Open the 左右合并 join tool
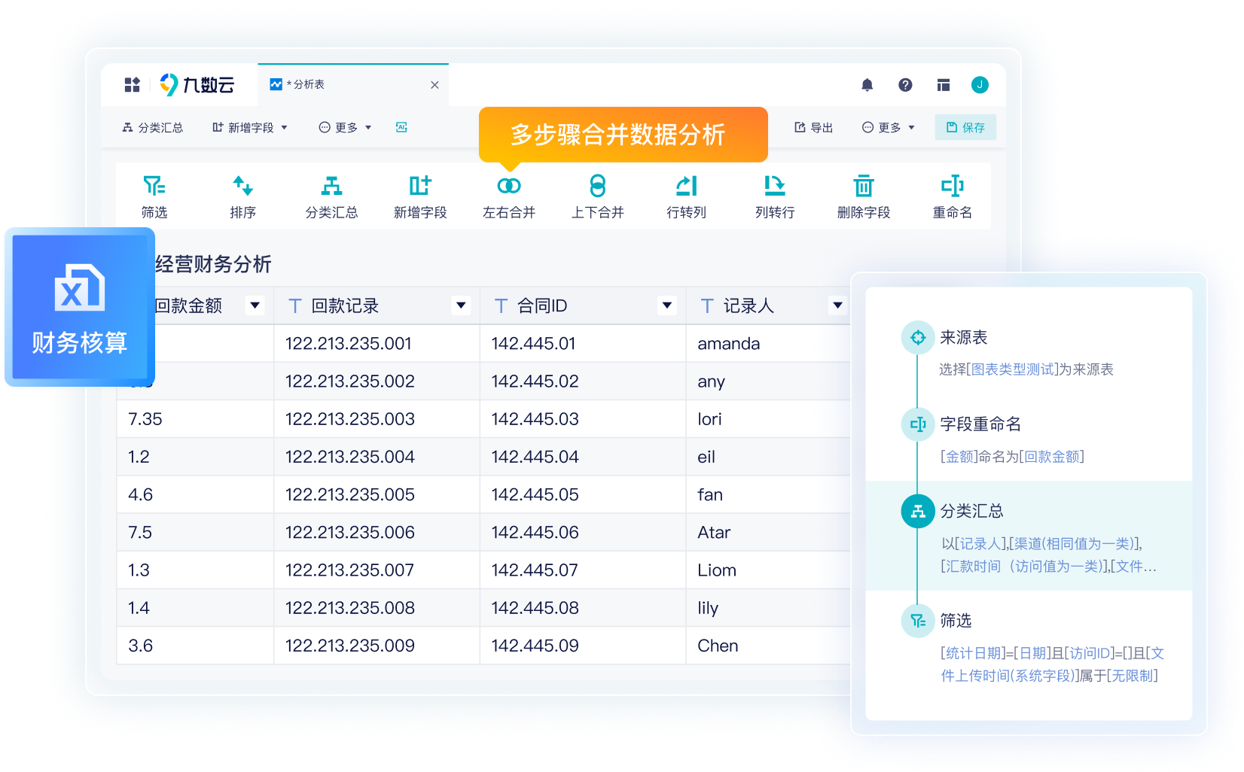This screenshot has height=772, width=1244. tap(509, 187)
